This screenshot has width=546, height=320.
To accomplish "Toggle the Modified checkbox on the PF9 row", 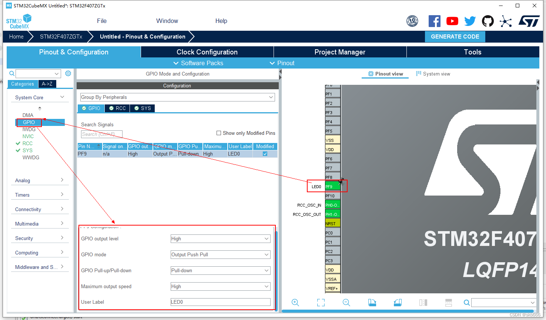I will click(264, 153).
